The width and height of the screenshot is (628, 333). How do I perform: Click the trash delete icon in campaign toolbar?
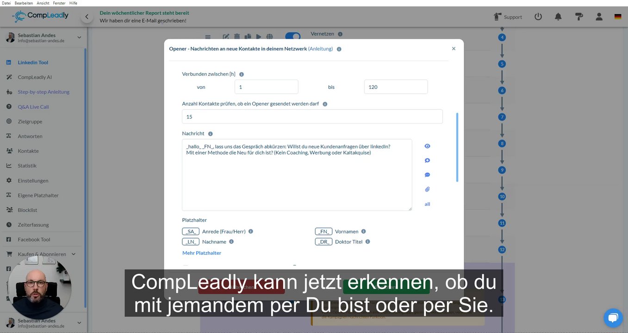click(x=237, y=37)
